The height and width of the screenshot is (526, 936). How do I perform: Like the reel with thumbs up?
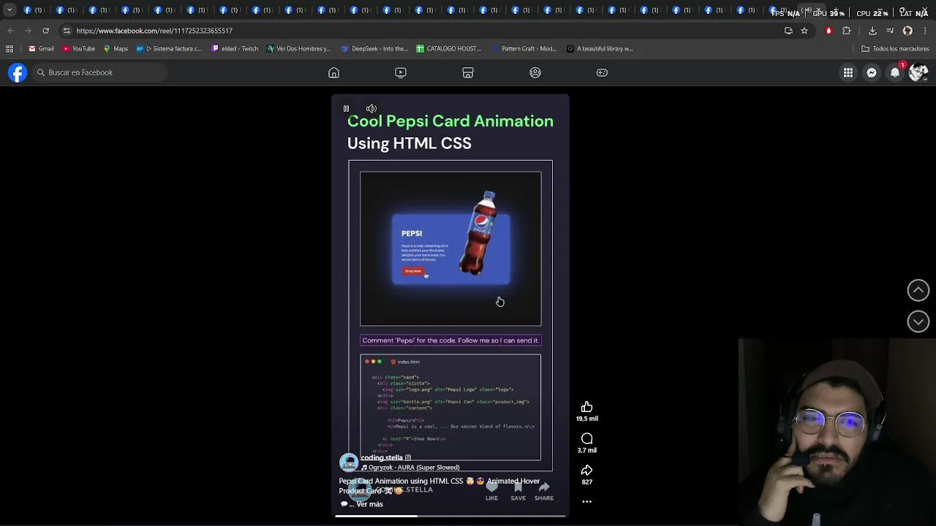[586, 407]
